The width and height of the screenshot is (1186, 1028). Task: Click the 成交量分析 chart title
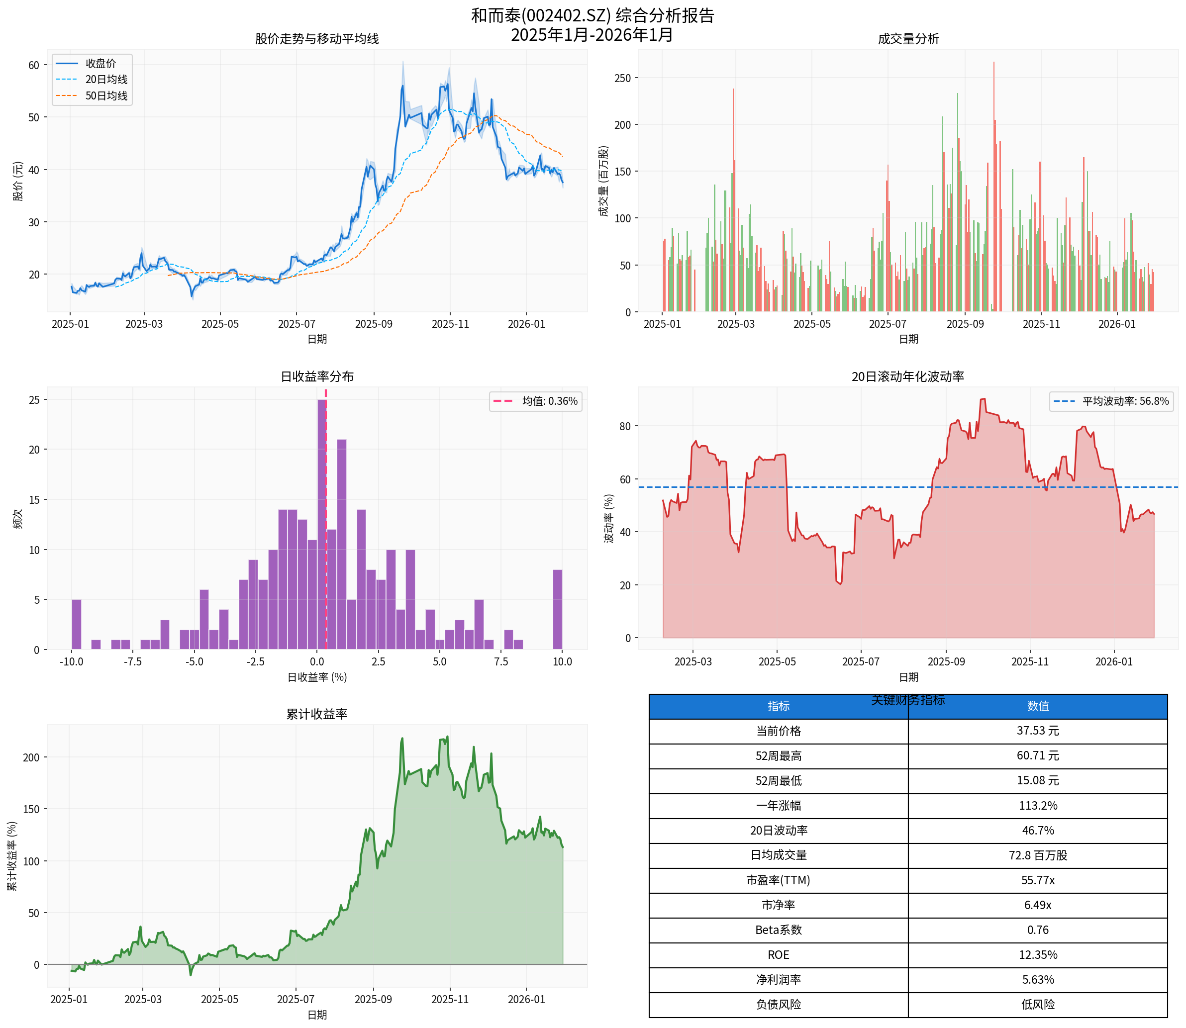tap(908, 39)
